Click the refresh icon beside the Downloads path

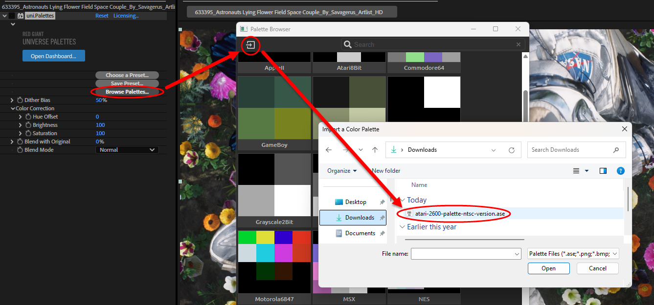coord(512,150)
